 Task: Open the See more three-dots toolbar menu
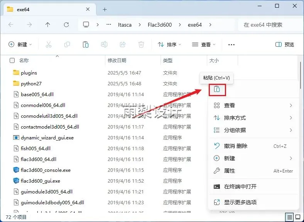pos(231,45)
